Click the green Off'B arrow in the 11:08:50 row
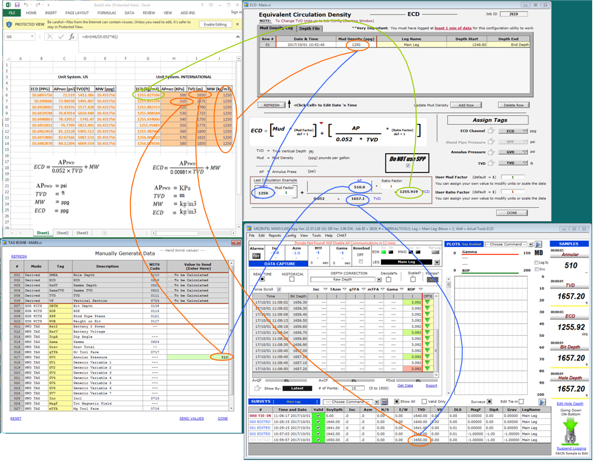Image resolution: width=597 pixels, height=462 pixels. tap(428, 369)
